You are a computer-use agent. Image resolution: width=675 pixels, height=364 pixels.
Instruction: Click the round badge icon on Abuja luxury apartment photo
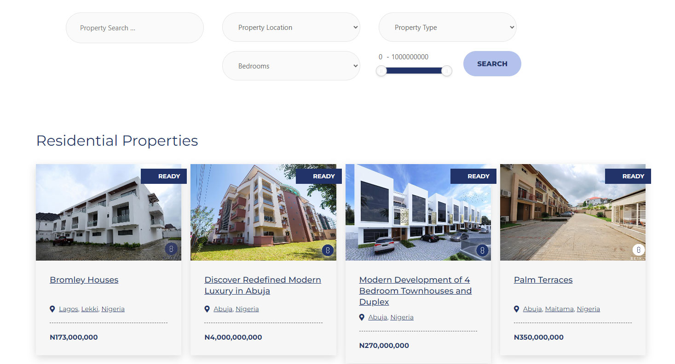[328, 250]
